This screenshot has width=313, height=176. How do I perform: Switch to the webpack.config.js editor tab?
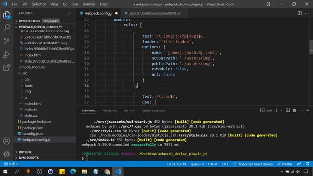point(99,13)
